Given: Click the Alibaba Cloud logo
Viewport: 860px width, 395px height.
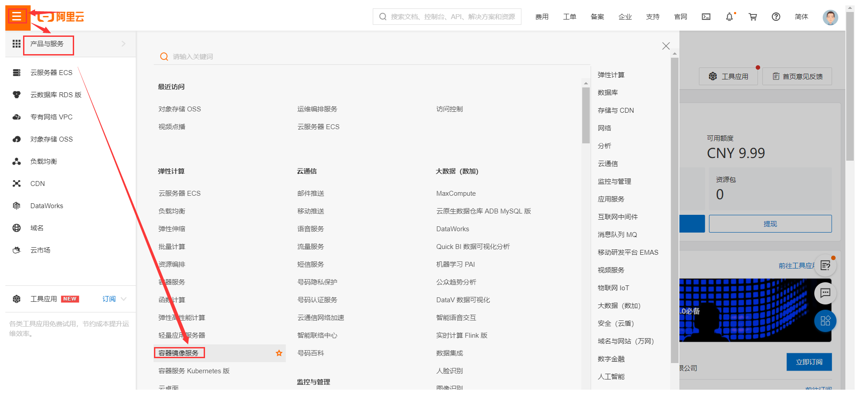Looking at the screenshot, I should pos(61,17).
